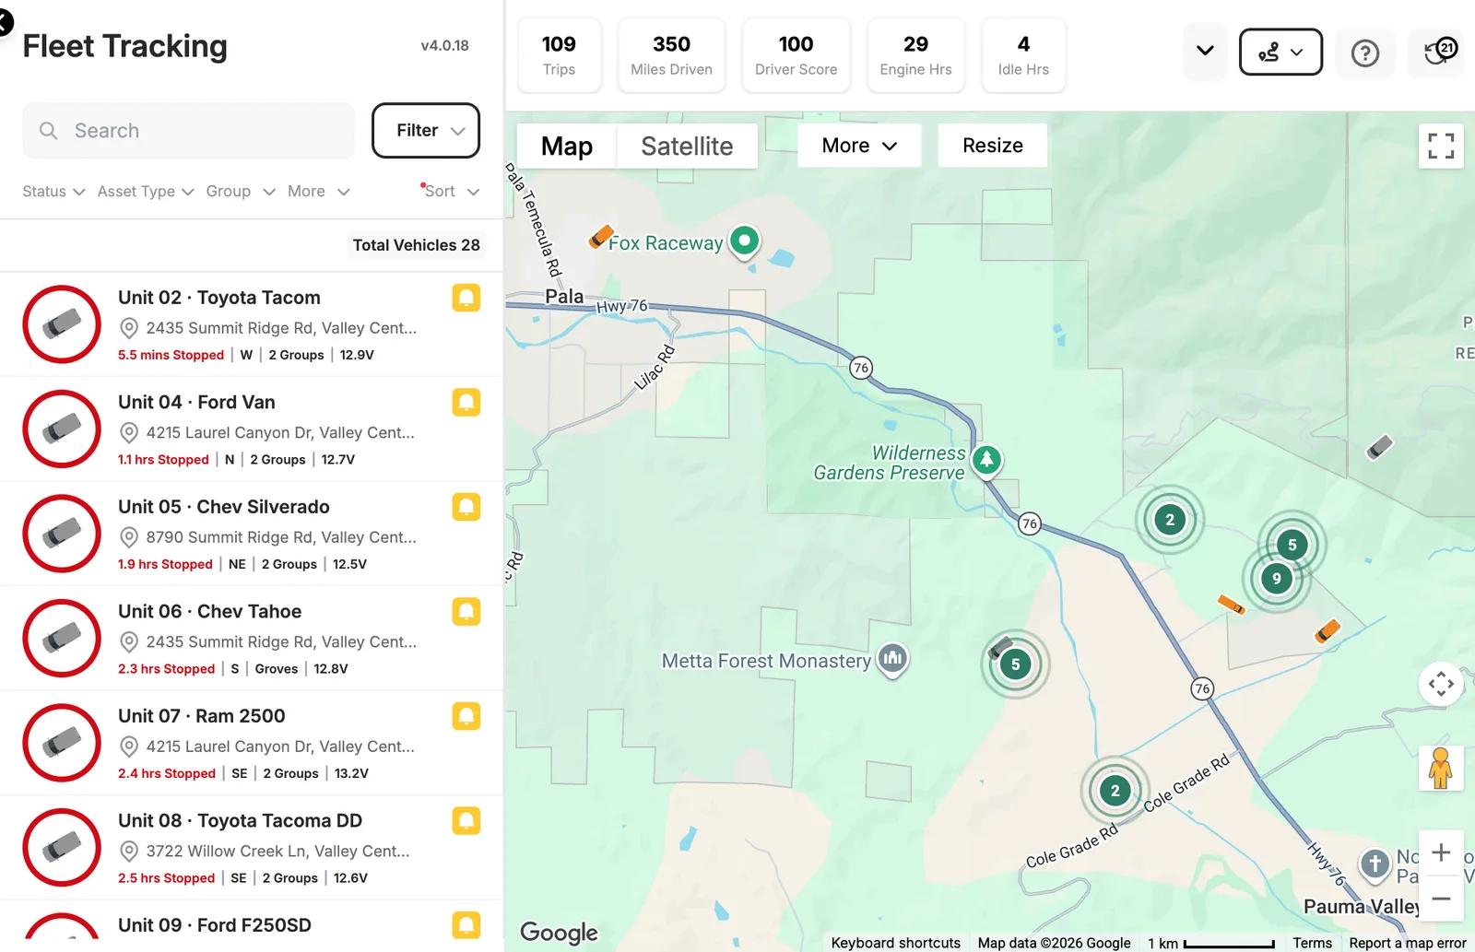Screen dimensions: 1475x952
Task: Click the cluster marker labeled 9
Action: [x=1277, y=579]
